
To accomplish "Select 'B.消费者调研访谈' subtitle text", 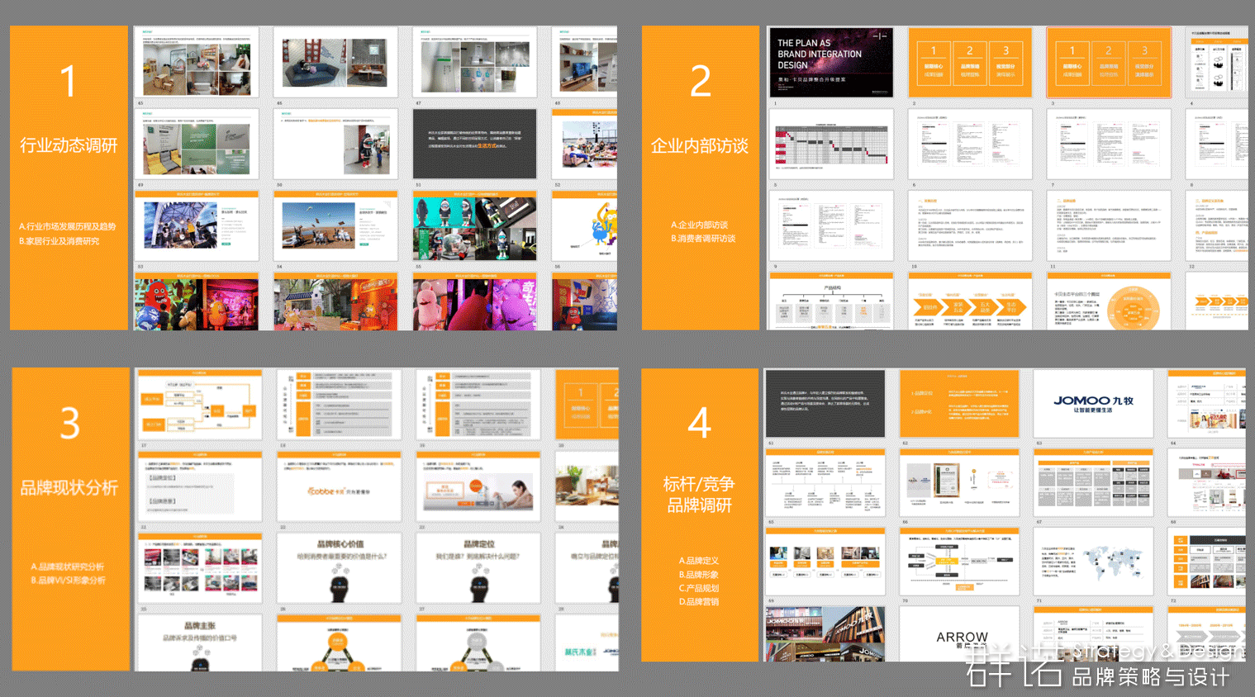I will tap(703, 239).
